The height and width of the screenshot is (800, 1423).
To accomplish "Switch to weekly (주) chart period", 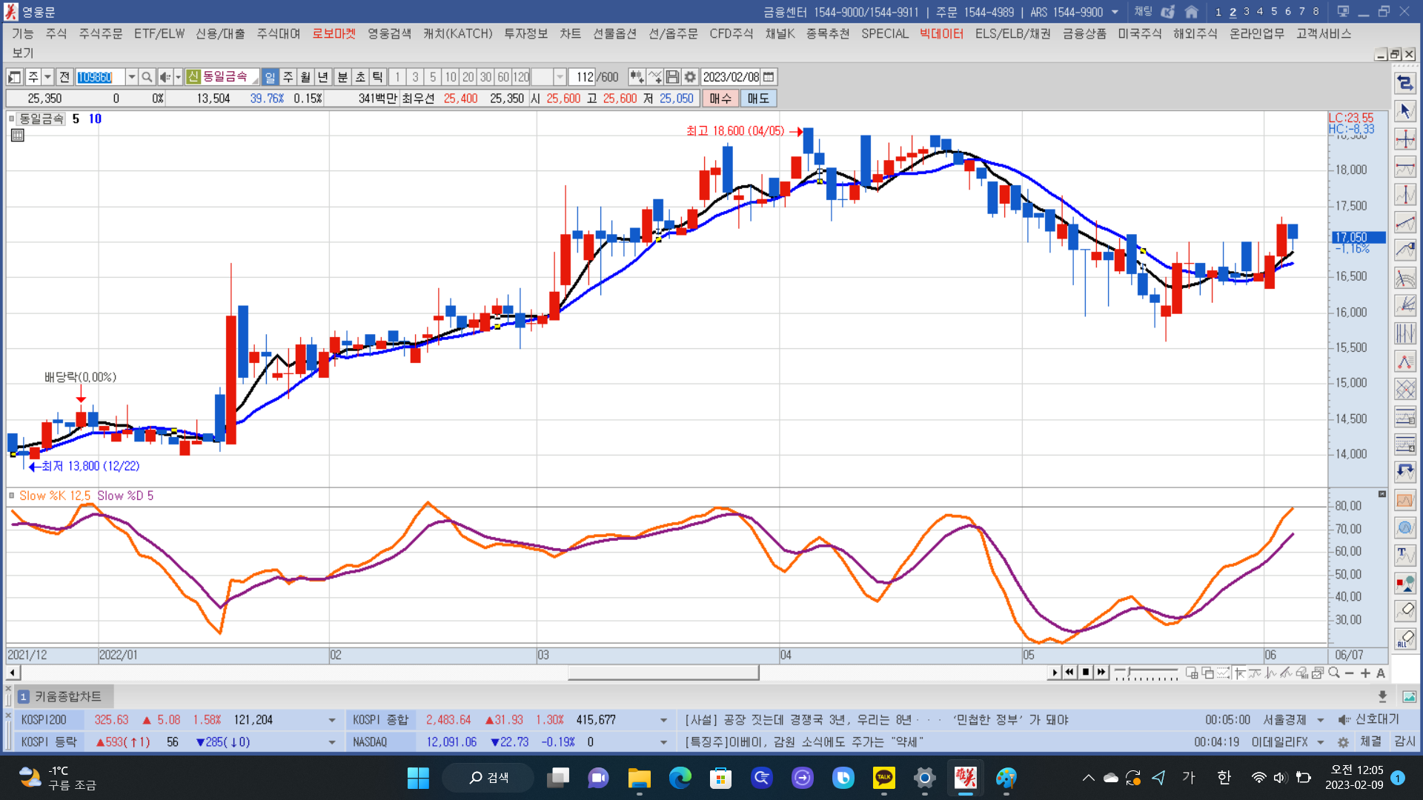I will (x=288, y=77).
